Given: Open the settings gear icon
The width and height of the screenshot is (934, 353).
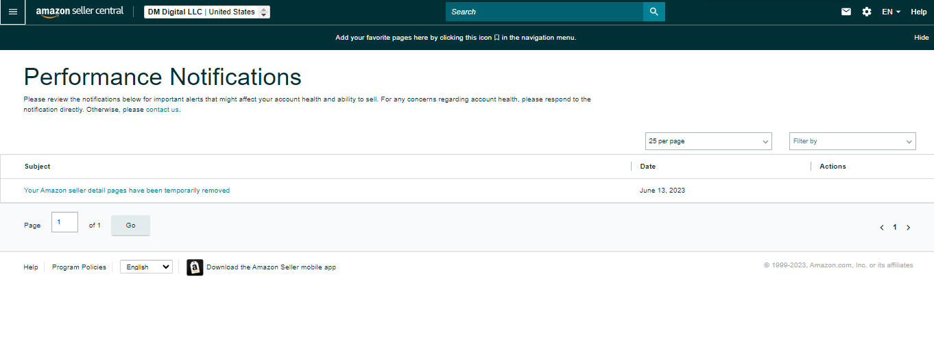Looking at the screenshot, I should (x=867, y=12).
